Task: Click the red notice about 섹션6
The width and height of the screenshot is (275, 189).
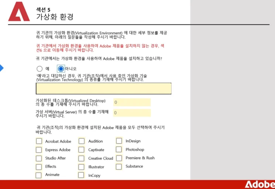Action: coord(100,48)
